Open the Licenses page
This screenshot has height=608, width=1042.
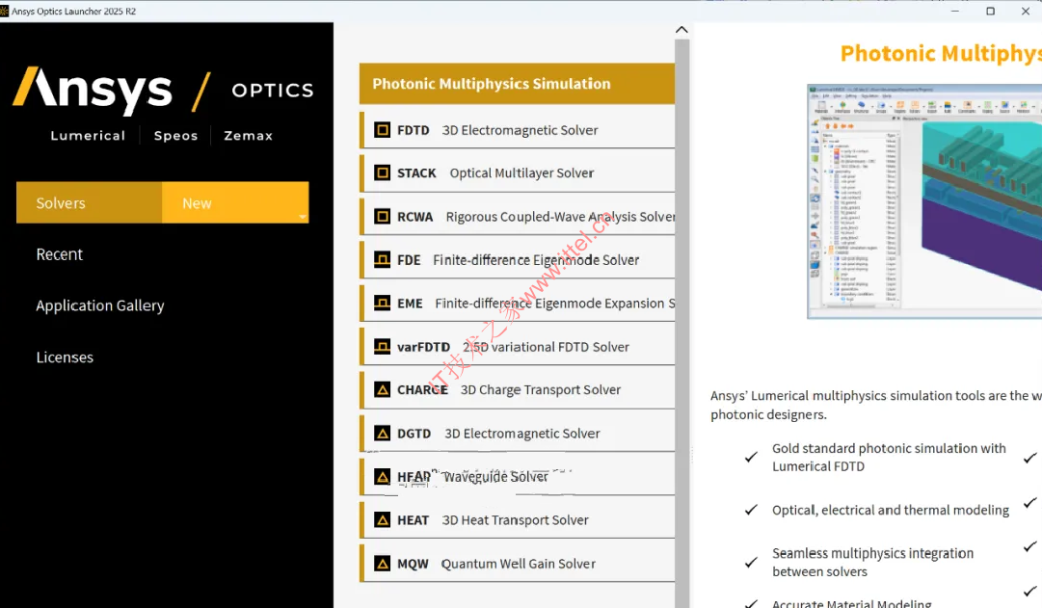pos(65,357)
